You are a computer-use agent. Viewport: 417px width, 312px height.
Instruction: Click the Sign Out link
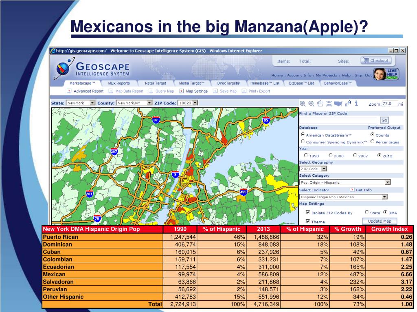pos(363,75)
